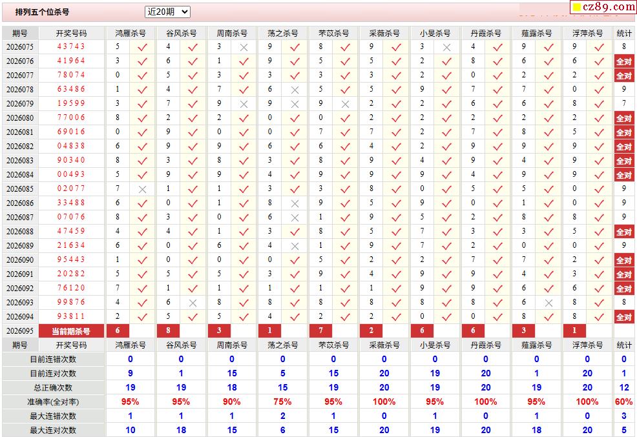
Task: Click the X mark for 谷风杀号 in 2026093
Action: pos(193,303)
